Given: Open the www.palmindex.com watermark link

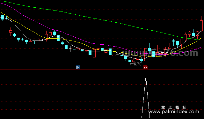Looking at the screenshot, I should tap(174, 112).
